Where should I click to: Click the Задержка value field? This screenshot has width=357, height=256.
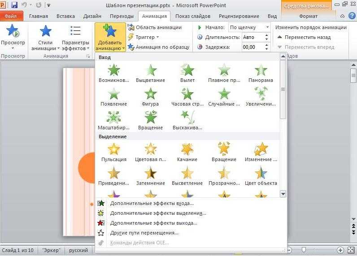pyautogui.click(x=253, y=47)
